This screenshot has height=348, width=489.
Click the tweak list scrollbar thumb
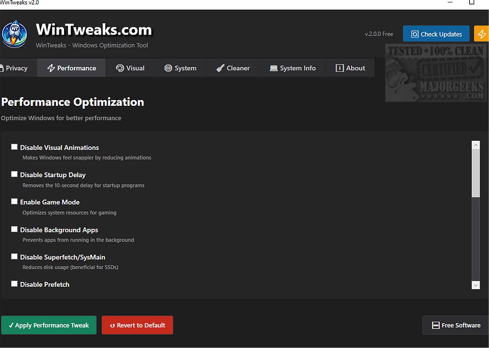pyautogui.click(x=476, y=173)
